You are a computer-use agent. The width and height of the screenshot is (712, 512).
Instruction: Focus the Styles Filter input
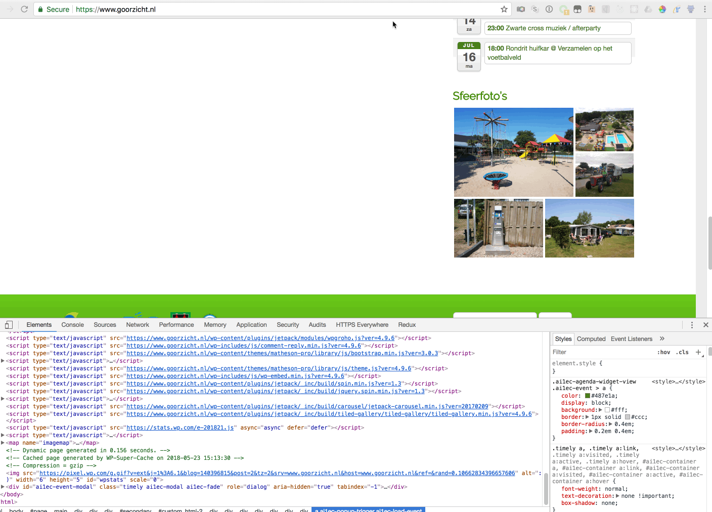point(602,352)
